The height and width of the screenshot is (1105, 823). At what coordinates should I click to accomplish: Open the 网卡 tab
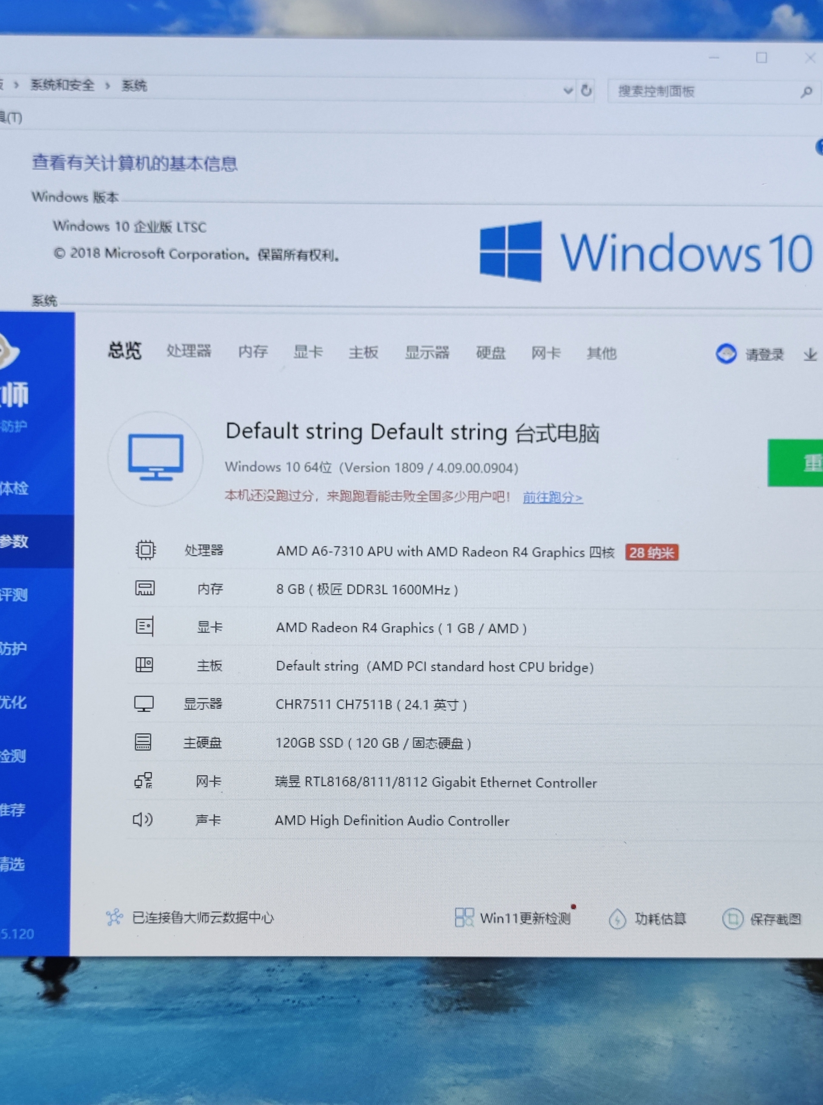pyautogui.click(x=546, y=353)
